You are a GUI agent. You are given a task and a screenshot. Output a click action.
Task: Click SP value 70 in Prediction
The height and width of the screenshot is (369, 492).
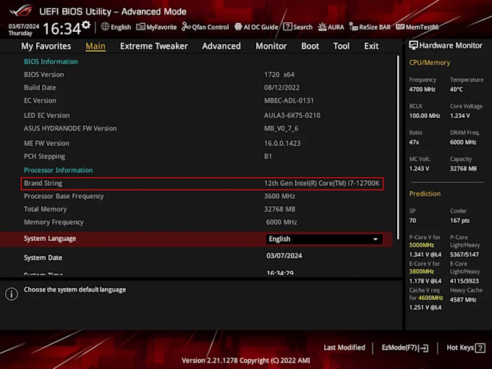point(412,221)
